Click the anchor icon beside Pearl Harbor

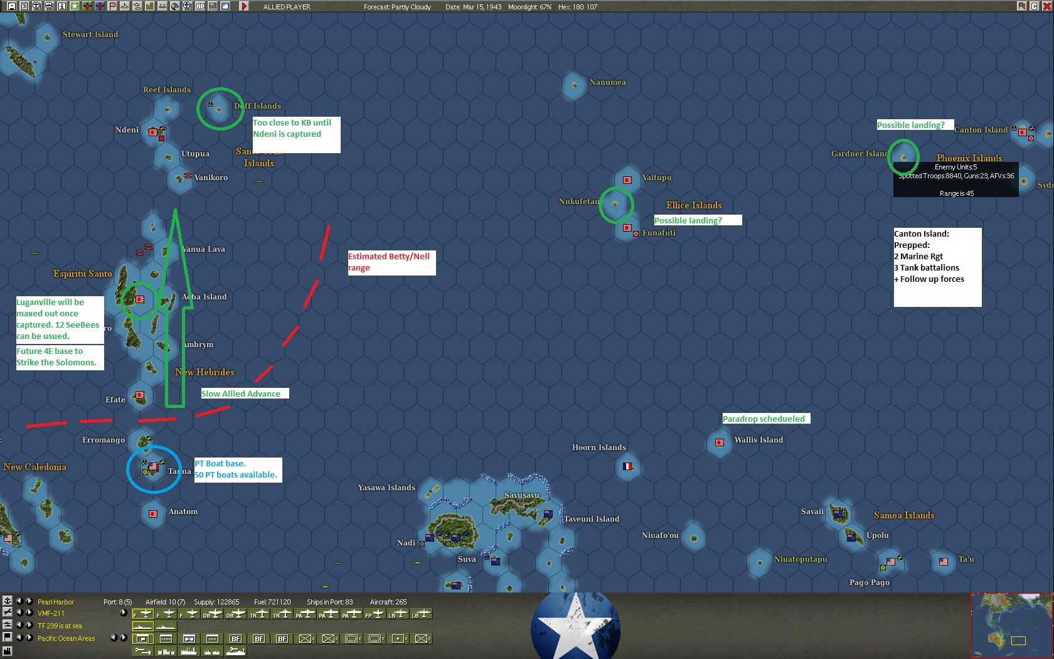[8, 601]
